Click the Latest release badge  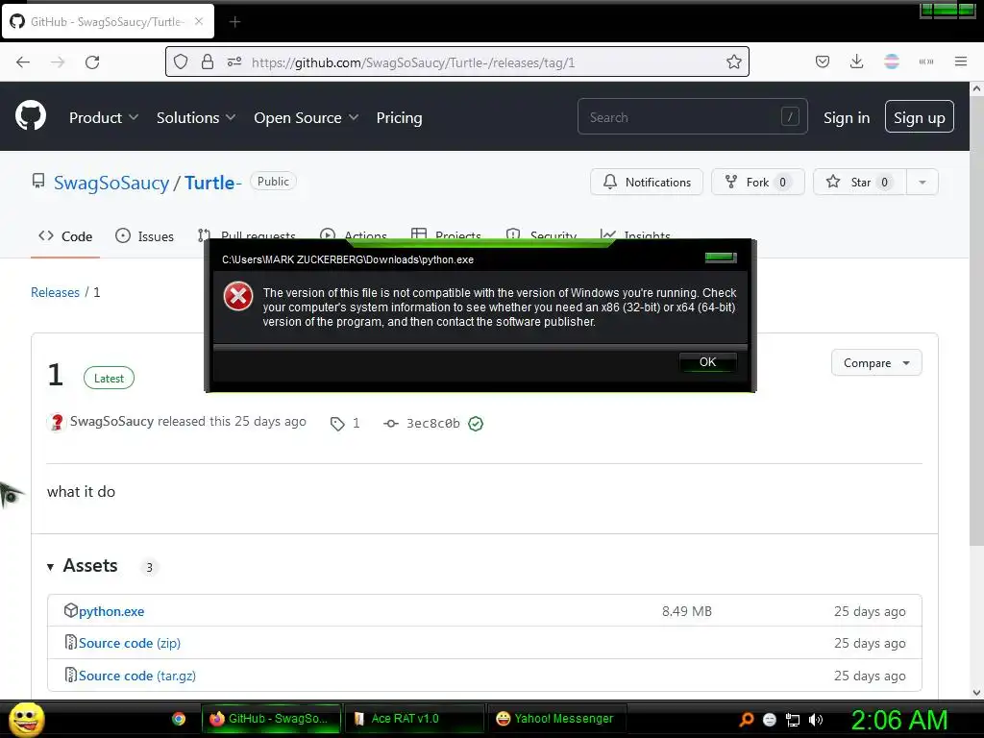pyautogui.click(x=109, y=379)
